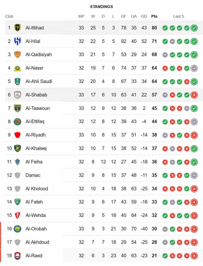Click the GD column header

144,16
